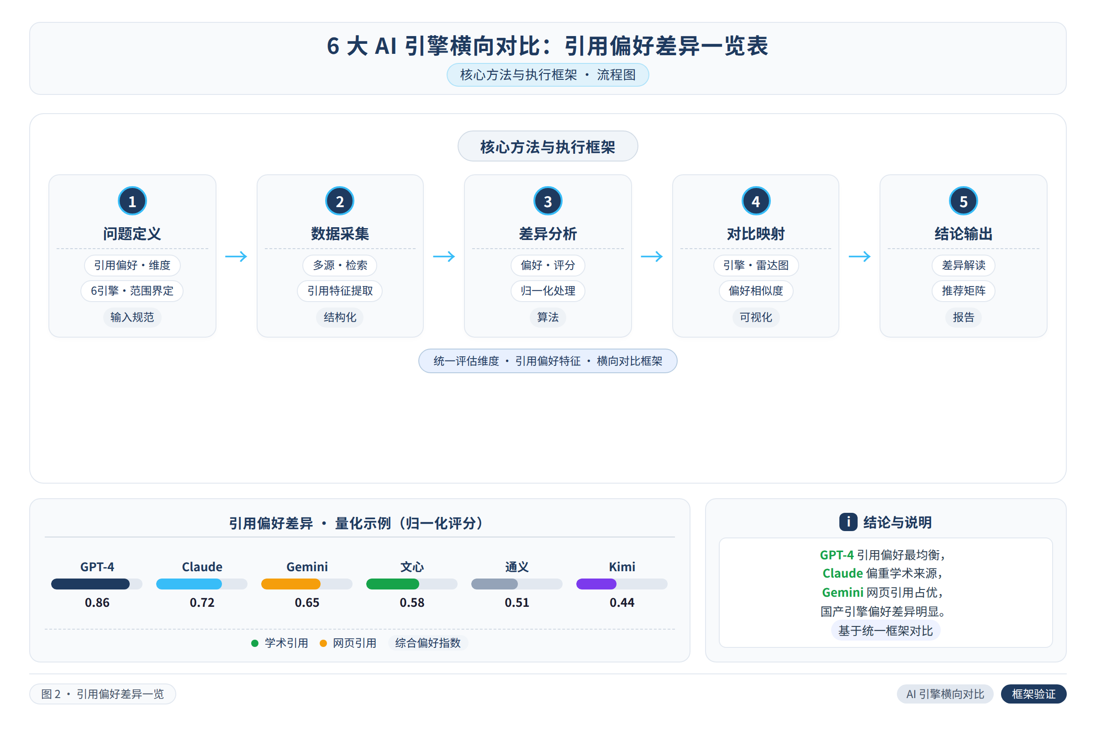Viewport: 1096px width, 730px height.
Task: Click the info icon beside 结论与说明
Action: (x=848, y=522)
